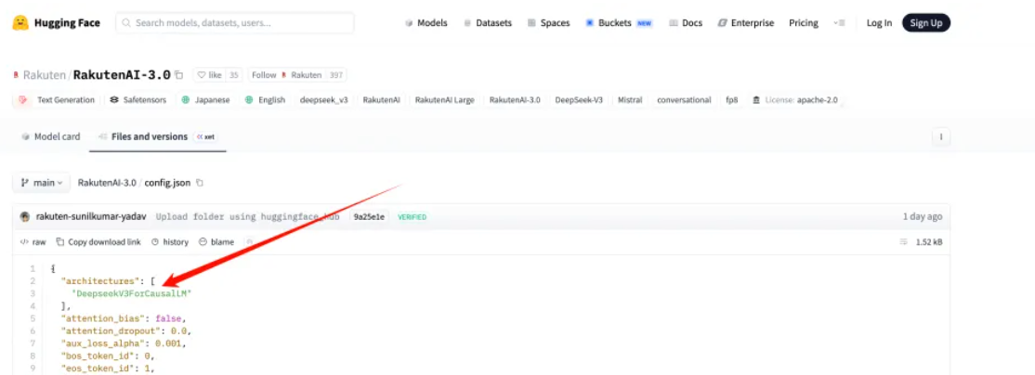Click the RakutenAI tag
This screenshot has width=1035, height=375.
tap(381, 100)
